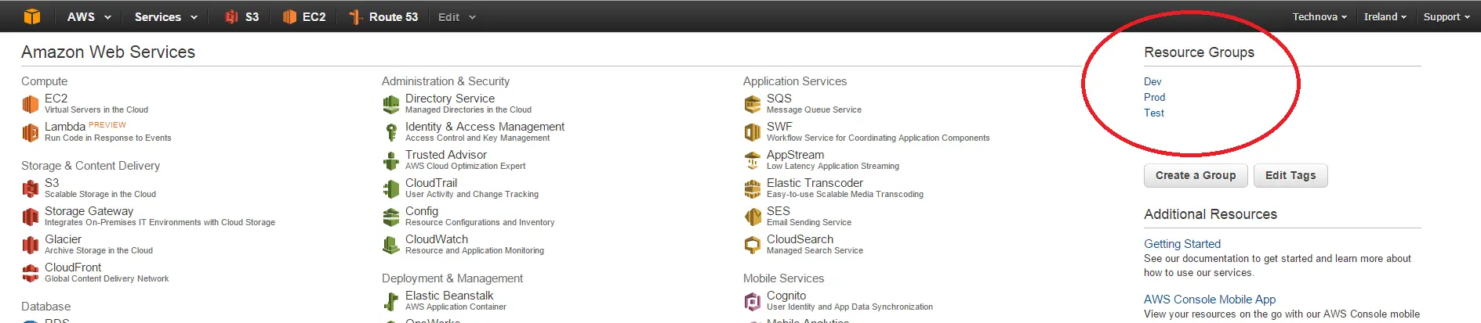Screen dimensions: 1481x323
Task: Click the Identity & Access Management key icon
Action: pos(391,132)
